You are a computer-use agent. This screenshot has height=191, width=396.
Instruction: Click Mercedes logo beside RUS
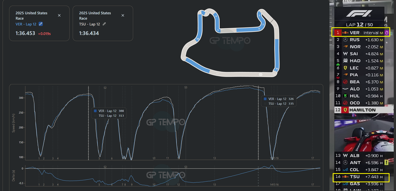tap(345, 40)
